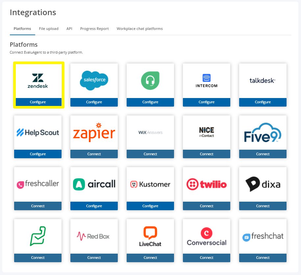This screenshot has height=275, width=301.
Task: Open the Workplace chat platforms tab
Action: pos(139,29)
